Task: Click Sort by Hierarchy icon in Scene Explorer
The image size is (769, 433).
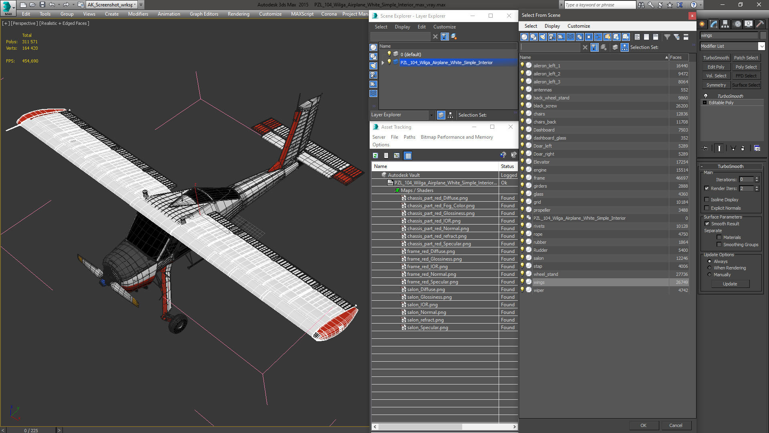Action: (x=451, y=115)
